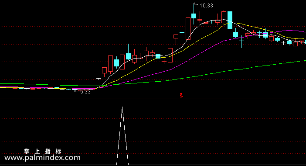Select the cyan candle at the 10.33 high
Viewport: 306px width, 166px height.
[x=194, y=16]
